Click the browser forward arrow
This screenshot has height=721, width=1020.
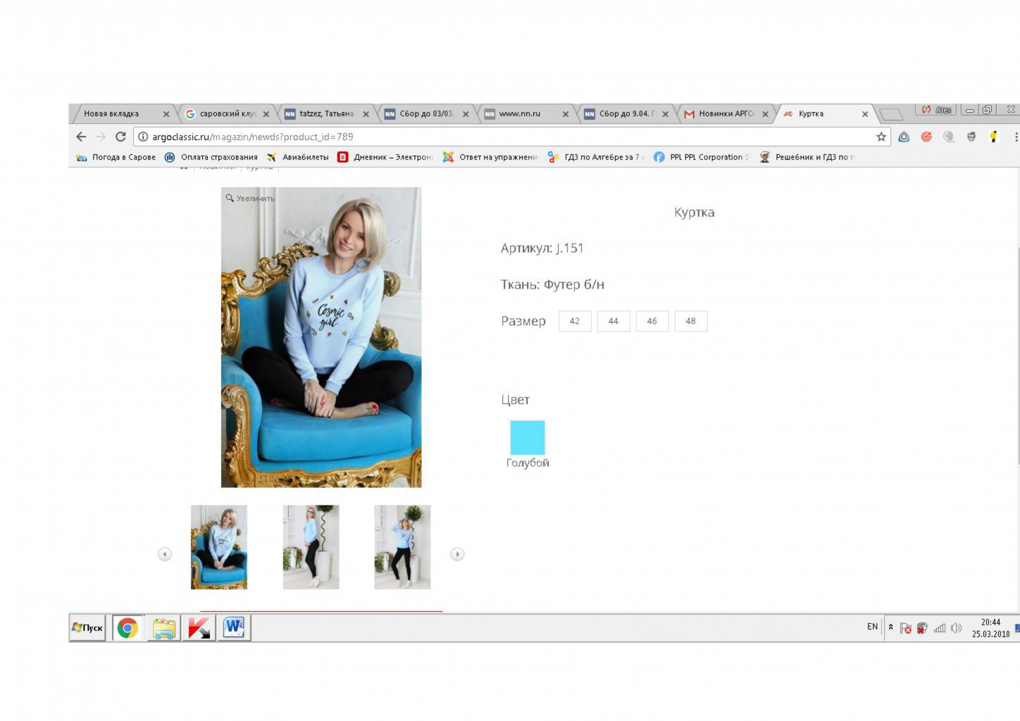101,137
